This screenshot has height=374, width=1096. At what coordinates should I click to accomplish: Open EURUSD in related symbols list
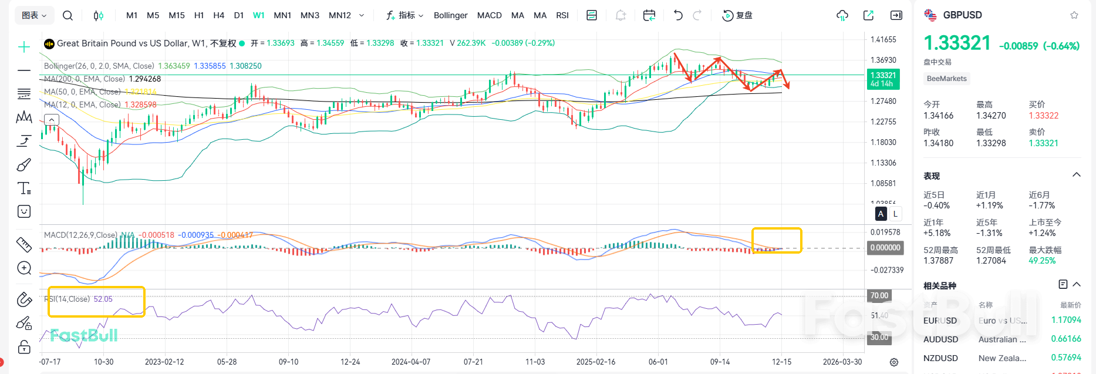(x=940, y=321)
